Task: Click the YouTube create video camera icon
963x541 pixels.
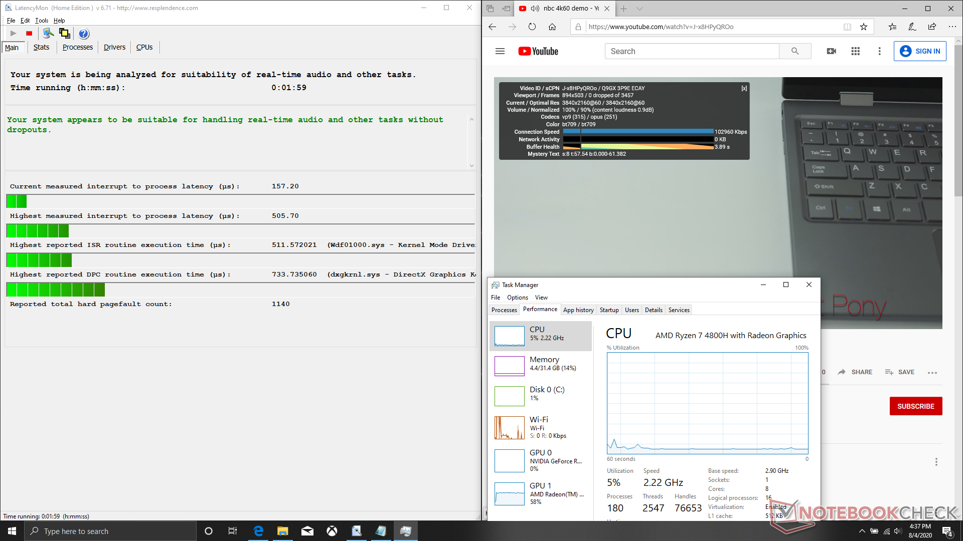Action: tap(831, 51)
